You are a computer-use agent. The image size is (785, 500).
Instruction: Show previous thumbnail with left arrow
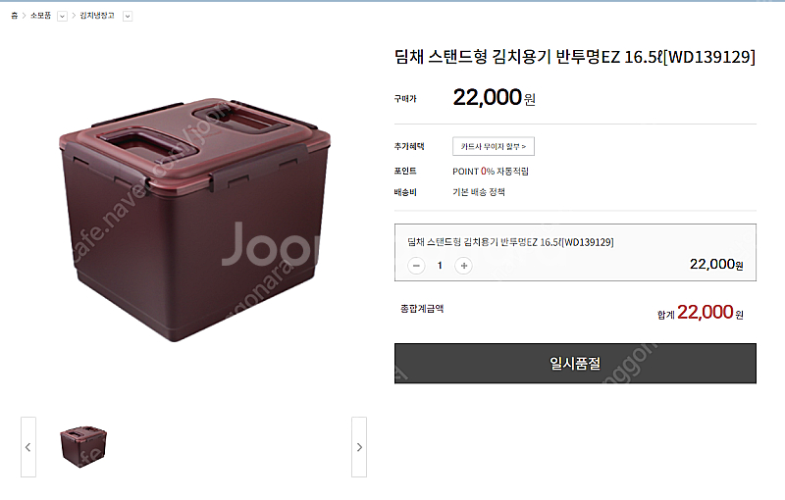pyautogui.click(x=28, y=447)
